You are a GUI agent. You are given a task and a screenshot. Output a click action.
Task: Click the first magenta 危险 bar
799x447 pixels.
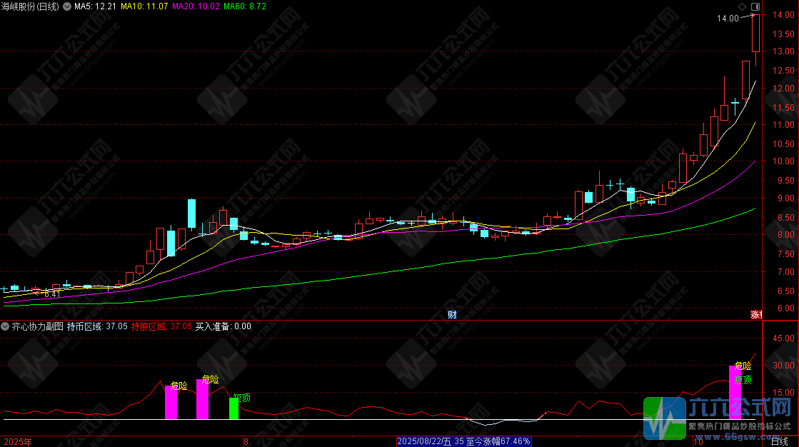[x=171, y=402]
